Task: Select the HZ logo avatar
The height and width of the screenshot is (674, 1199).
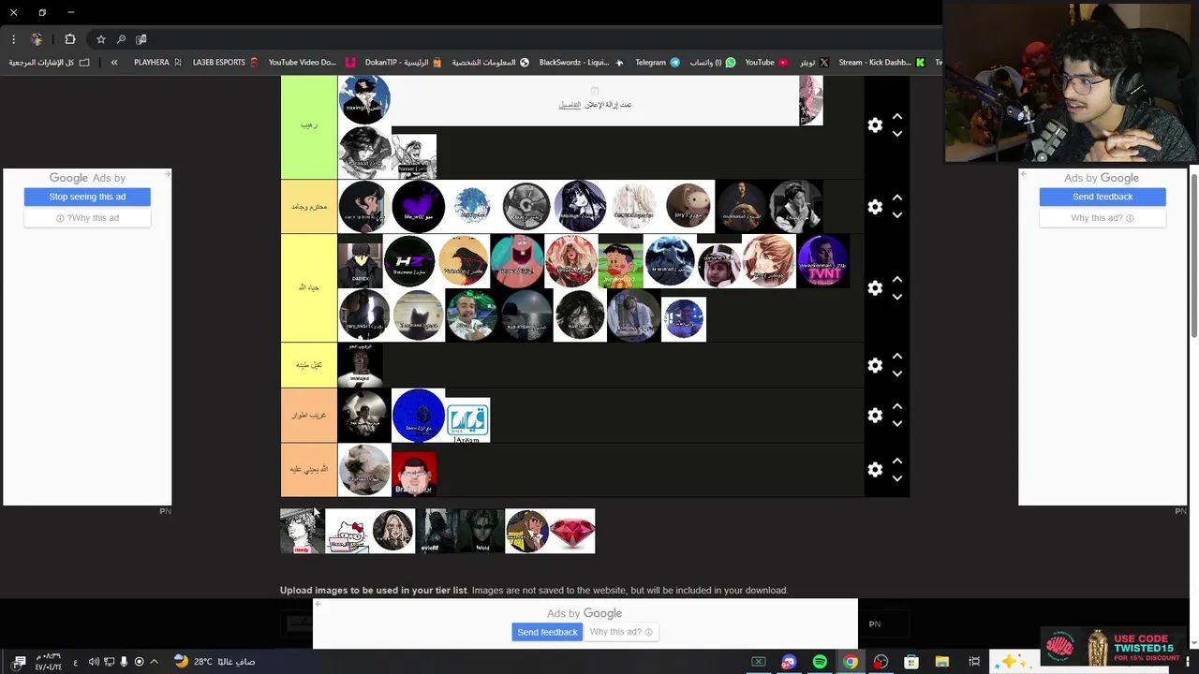Action: [410, 261]
